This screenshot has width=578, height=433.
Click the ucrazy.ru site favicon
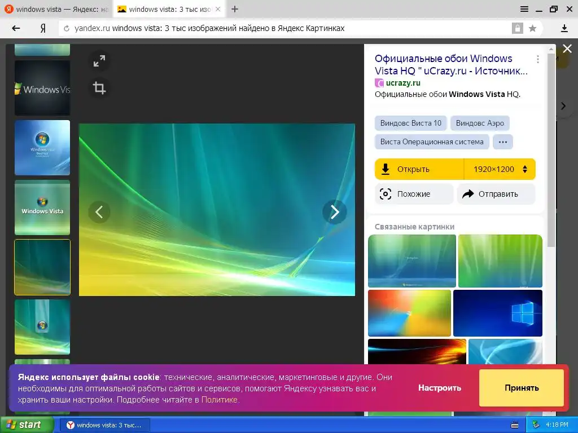pos(379,83)
